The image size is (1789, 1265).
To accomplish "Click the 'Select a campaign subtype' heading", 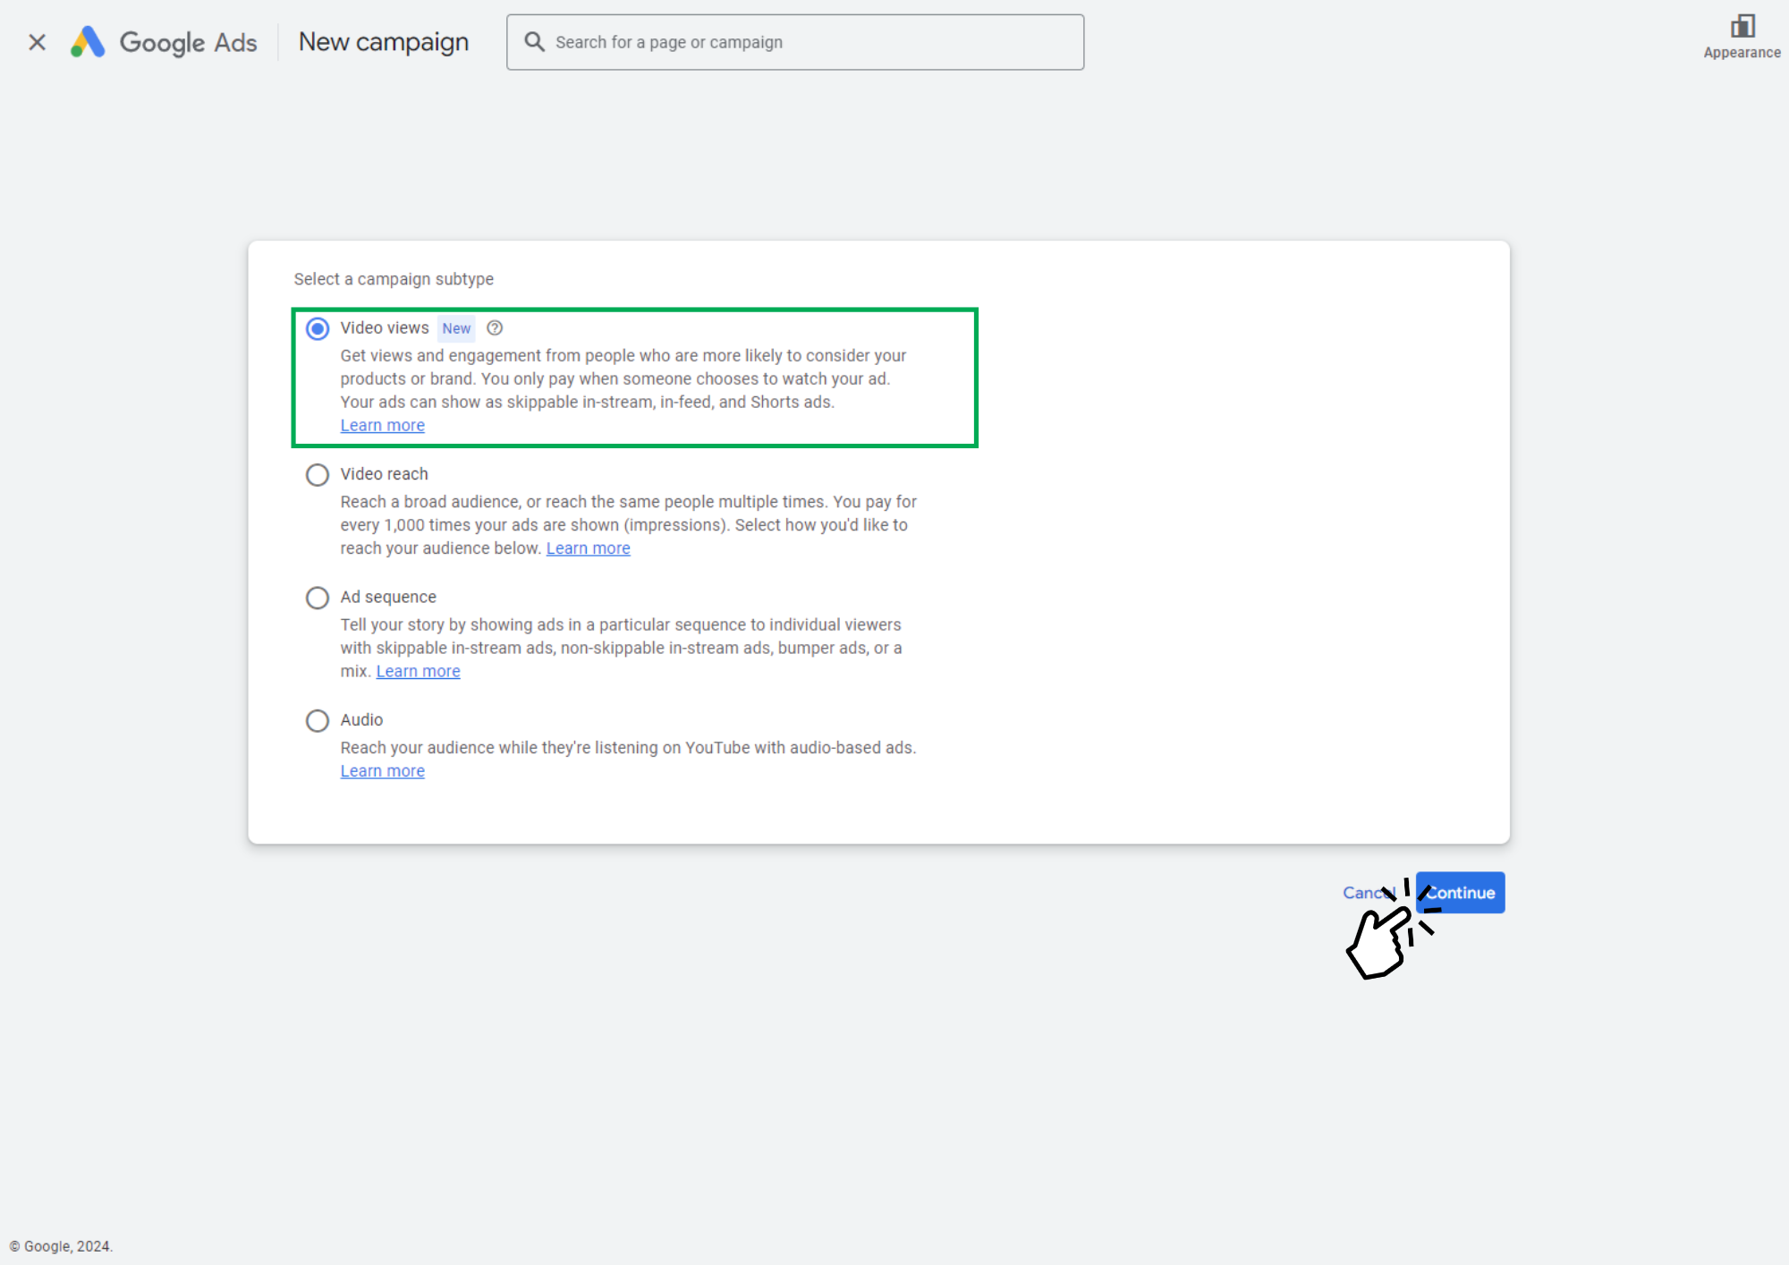I will [394, 279].
